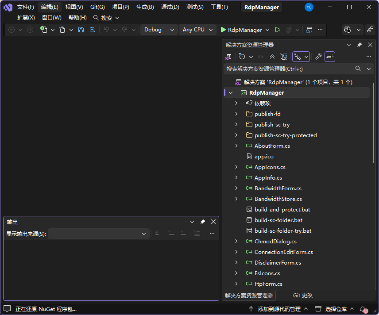Start without debugging using the outlined play icon

tap(278, 30)
